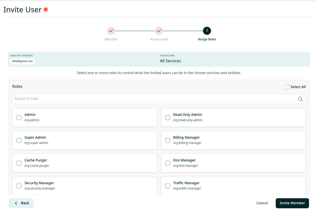Enable the Admin role checkbox
The height and width of the screenshot is (212, 315).
19,118
